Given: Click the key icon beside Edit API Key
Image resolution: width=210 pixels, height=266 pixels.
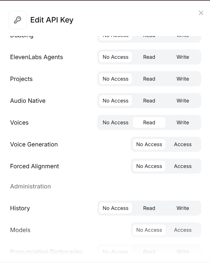Looking at the screenshot, I should pyautogui.click(x=17, y=20).
